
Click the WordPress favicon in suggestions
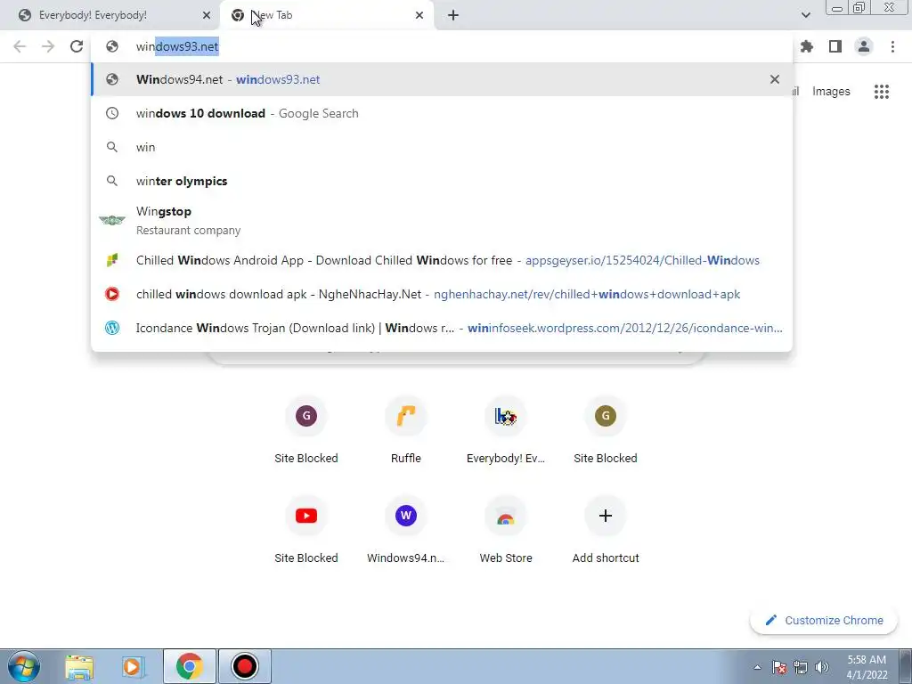tap(111, 328)
